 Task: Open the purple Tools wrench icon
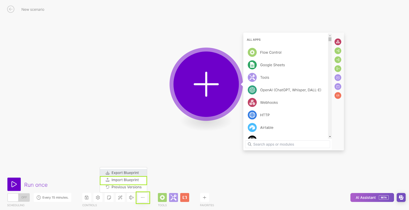[174, 197]
